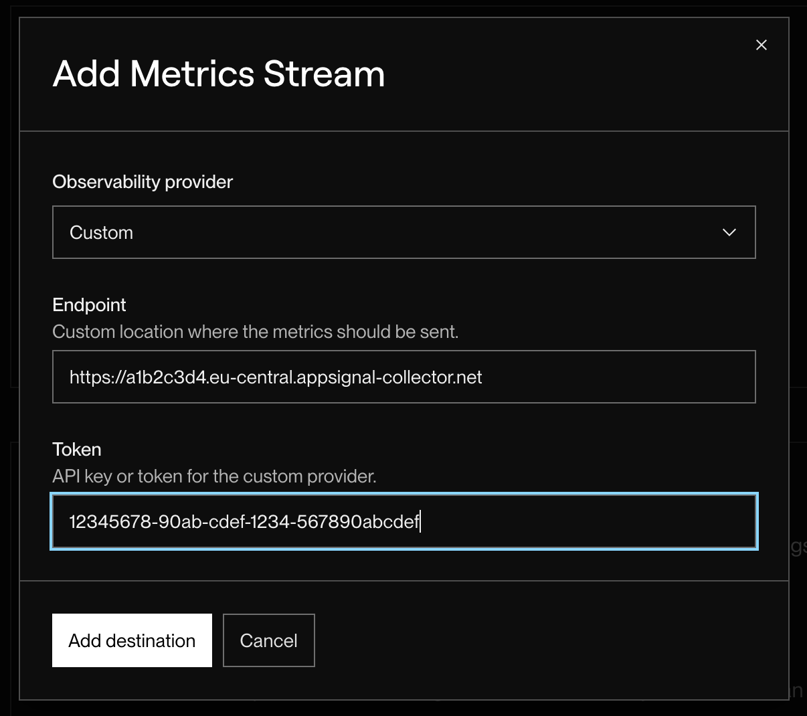Focus the Endpoint URL input field

pyautogui.click(x=404, y=377)
